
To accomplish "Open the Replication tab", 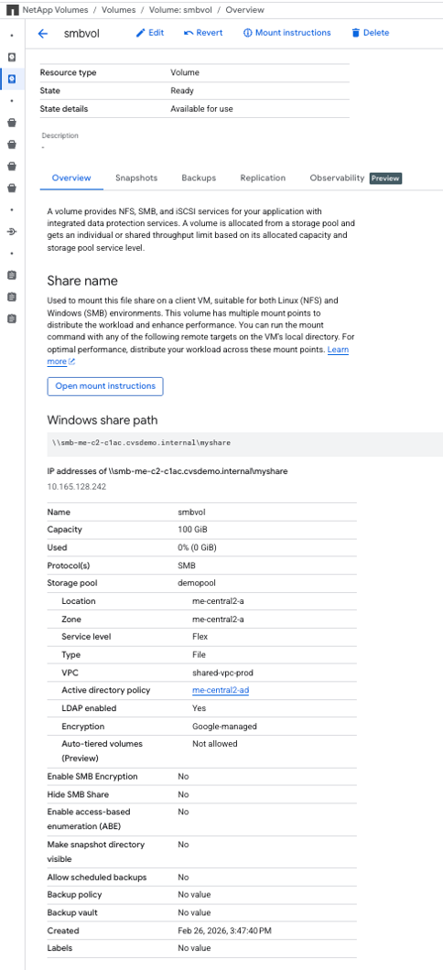I will point(263,178).
